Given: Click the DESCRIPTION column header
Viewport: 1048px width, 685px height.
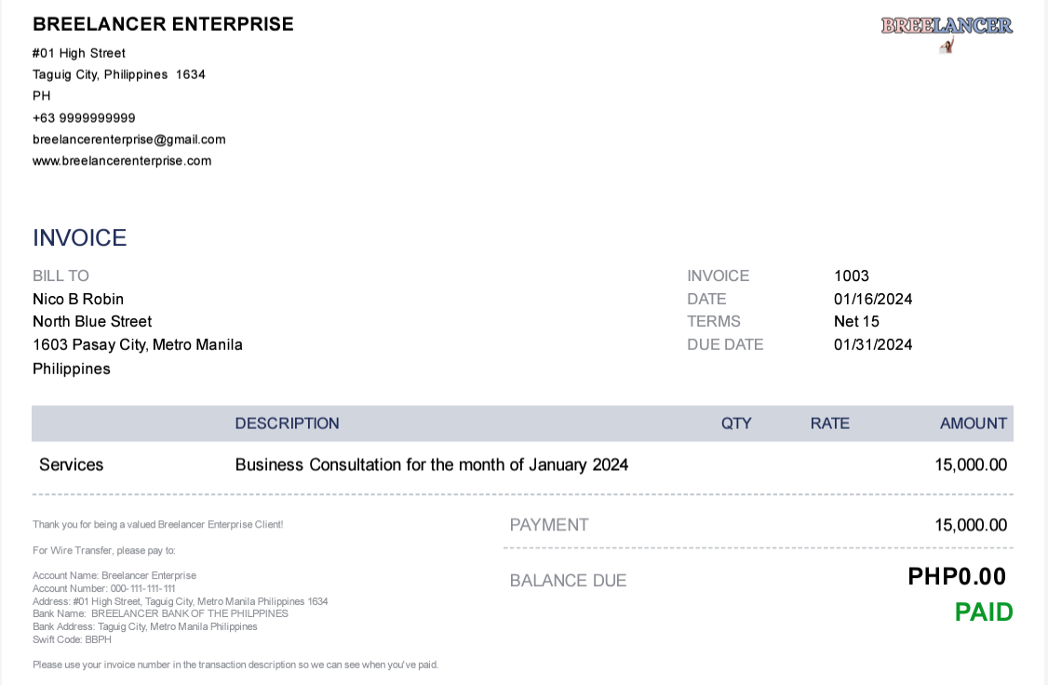Looking at the screenshot, I should (x=287, y=423).
